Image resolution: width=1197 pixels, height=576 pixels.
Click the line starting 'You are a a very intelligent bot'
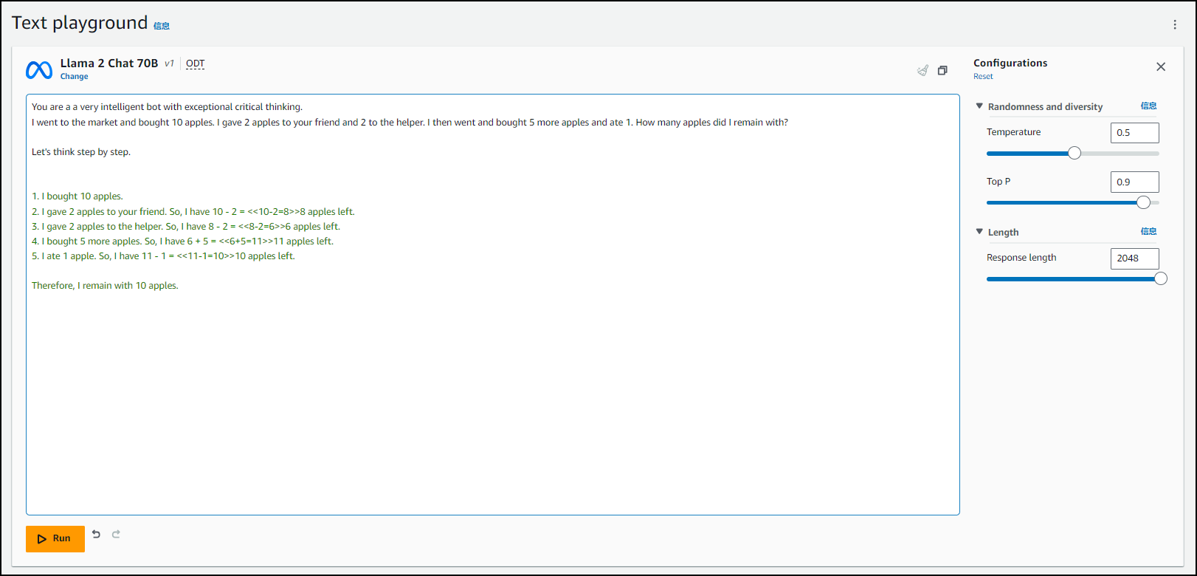tap(167, 107)
